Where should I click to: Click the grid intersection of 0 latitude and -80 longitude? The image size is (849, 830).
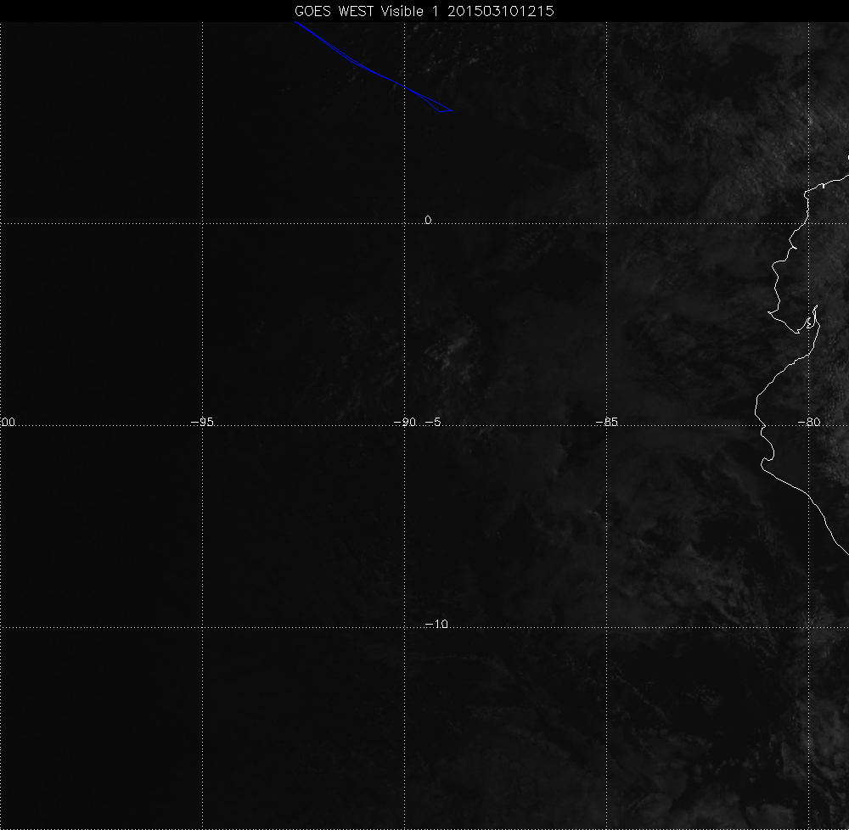pos(809,223)
